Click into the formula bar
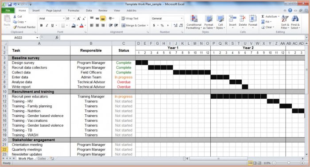The height and width of the screenshot is (167, 310). point(182,37)
